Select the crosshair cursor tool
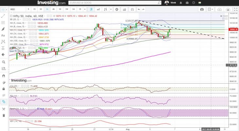The image size is (239, 131). 3,10
